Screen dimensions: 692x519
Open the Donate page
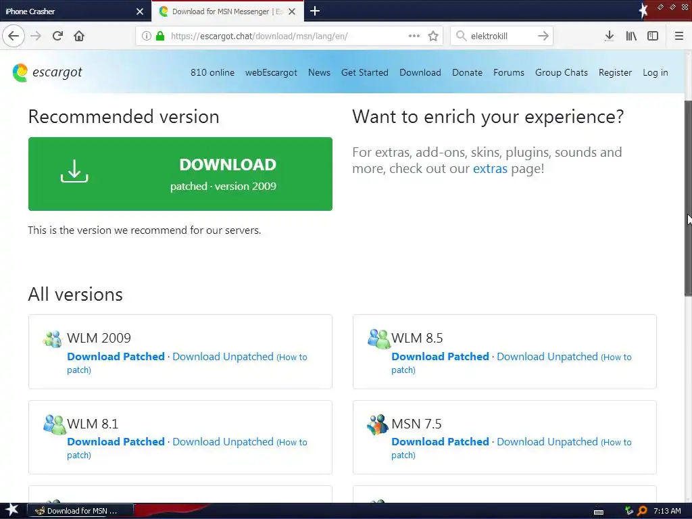point(467,72)
